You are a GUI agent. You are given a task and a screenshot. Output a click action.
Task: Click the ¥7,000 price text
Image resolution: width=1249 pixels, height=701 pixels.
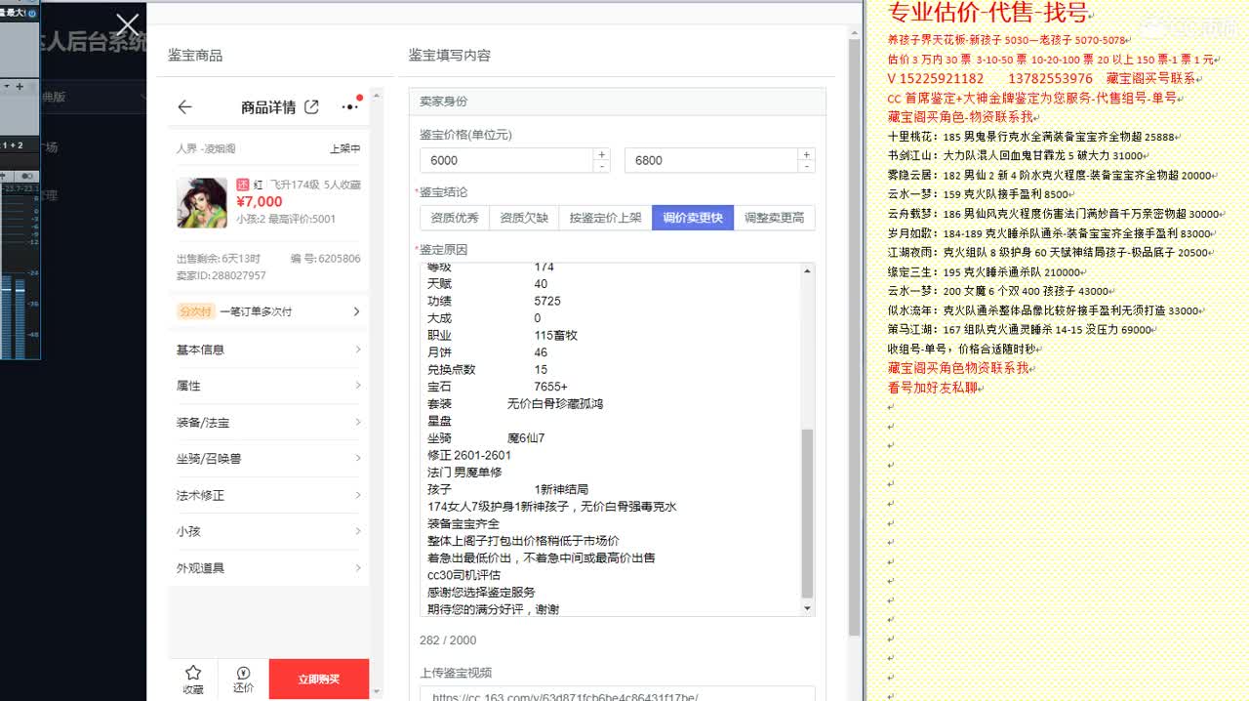[x=260, y=201]
